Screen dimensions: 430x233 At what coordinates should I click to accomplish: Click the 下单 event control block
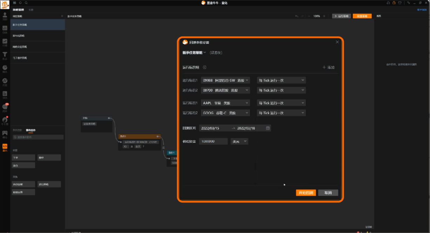click(23, 157)
